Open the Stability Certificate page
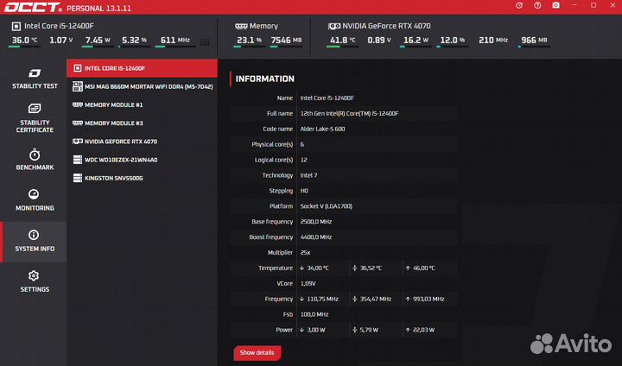Viewport: 622px width, 366px height. tap(34, 119)
